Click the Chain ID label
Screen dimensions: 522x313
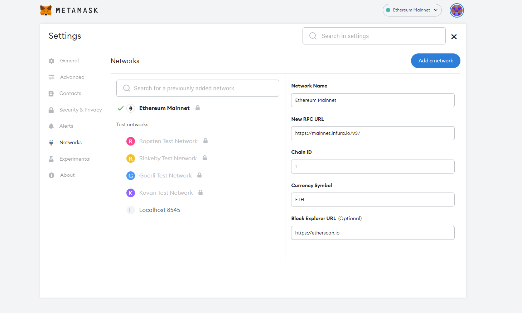(301, 152)
